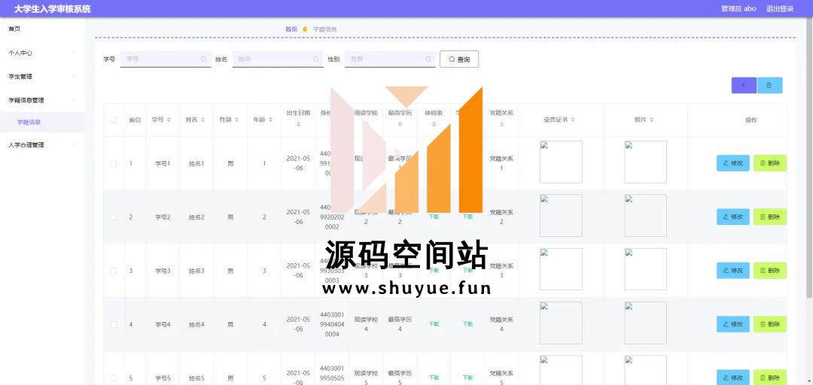Click 体检表 下载 link in row 5

click(434, 378)
